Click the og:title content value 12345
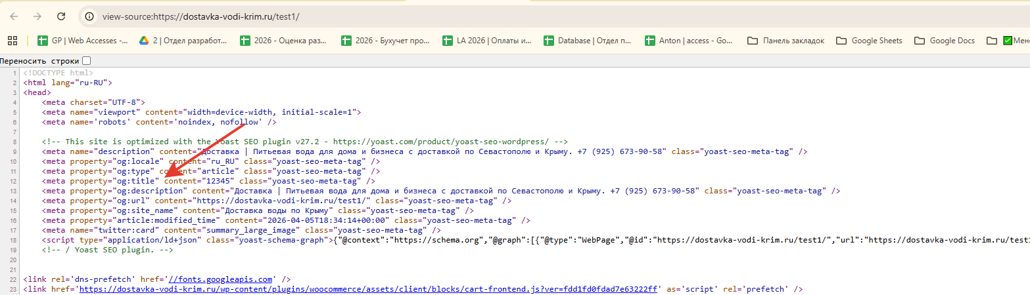 [222, 180]
